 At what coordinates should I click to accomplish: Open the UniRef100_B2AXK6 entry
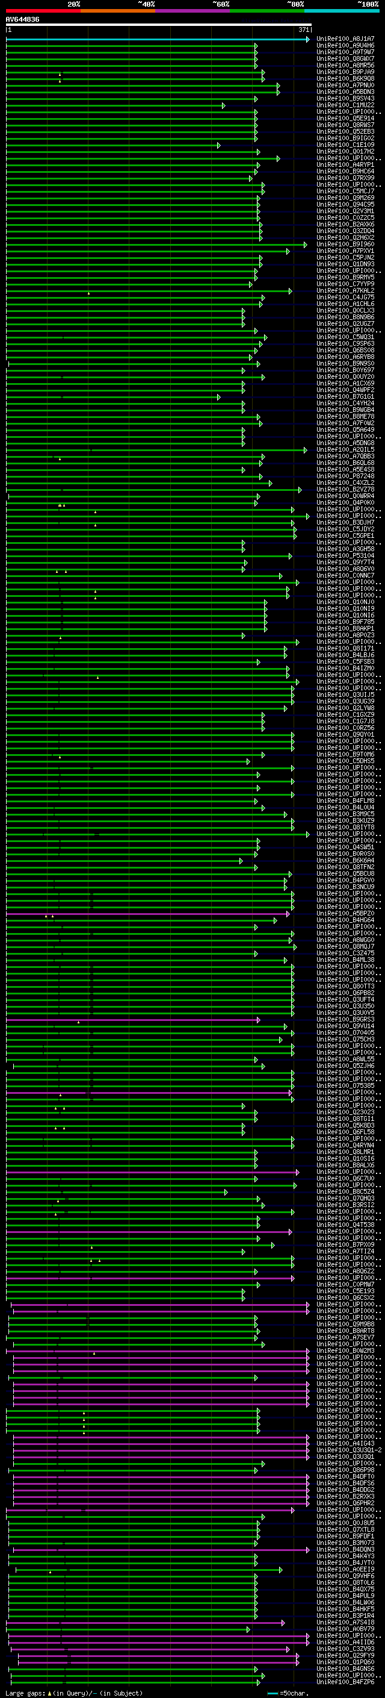pyautogui.click(x=345, y=224)
